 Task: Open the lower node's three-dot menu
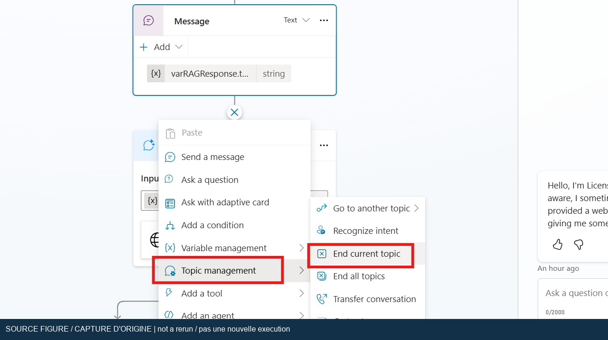click(324, 145)
